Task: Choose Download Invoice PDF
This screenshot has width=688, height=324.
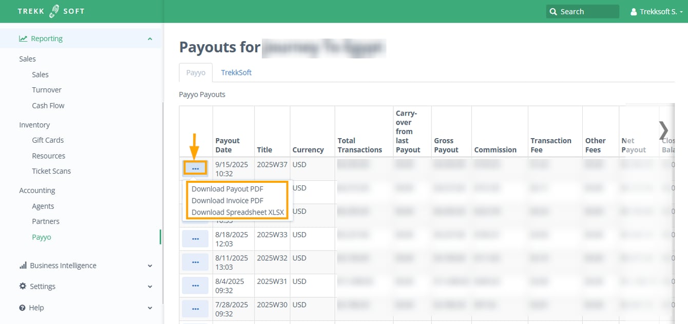Action: click(227, 201)
